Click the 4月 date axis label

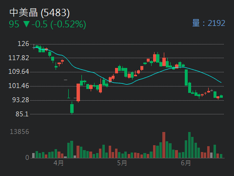pos(58,163)
